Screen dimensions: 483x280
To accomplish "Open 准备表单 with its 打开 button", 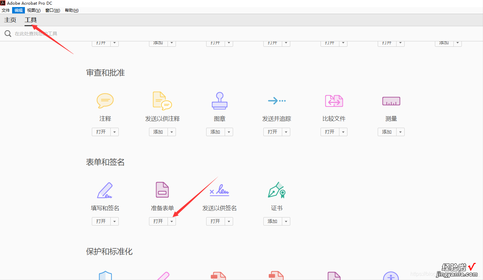I will point(158,221).
